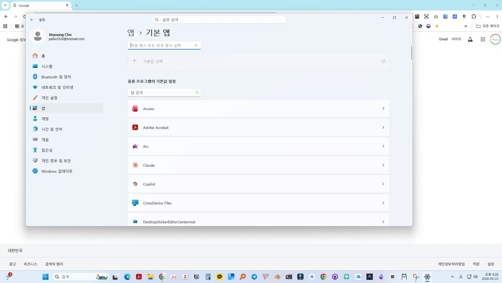Click the Google account avatar
The image size is (502, 283).
pyautogui.click(x=495, y=39)
